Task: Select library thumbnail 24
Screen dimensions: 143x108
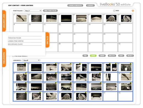Action: 126,87
